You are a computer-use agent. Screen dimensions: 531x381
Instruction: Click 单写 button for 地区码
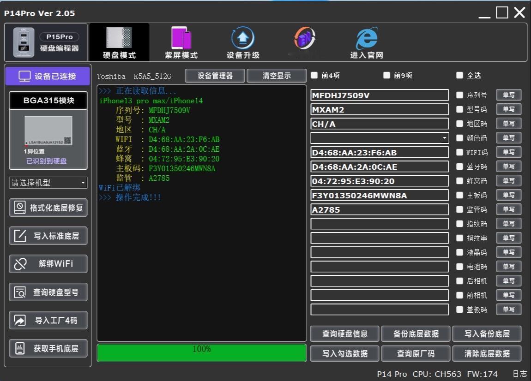509,124
